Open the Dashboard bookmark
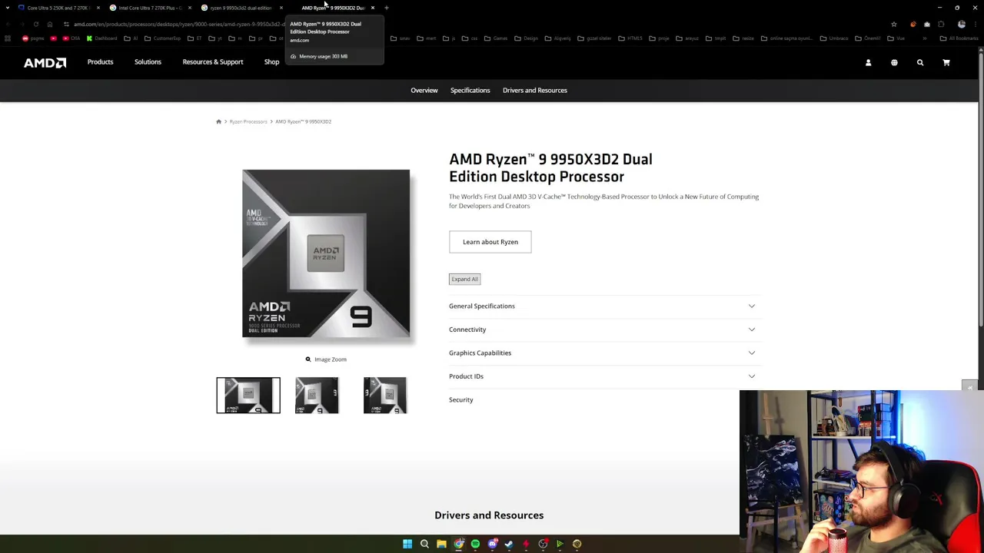 coord(101,38)
